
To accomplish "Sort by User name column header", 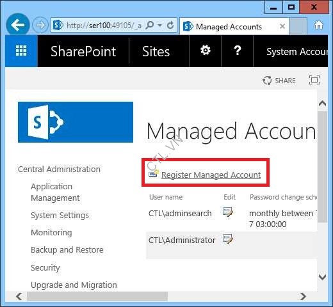I will (x=166, y=197).
